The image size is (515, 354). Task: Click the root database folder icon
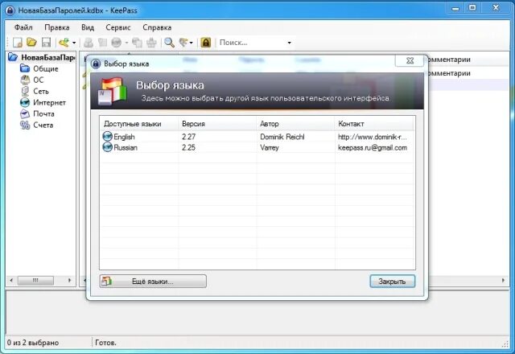click(x=13, y=57)
